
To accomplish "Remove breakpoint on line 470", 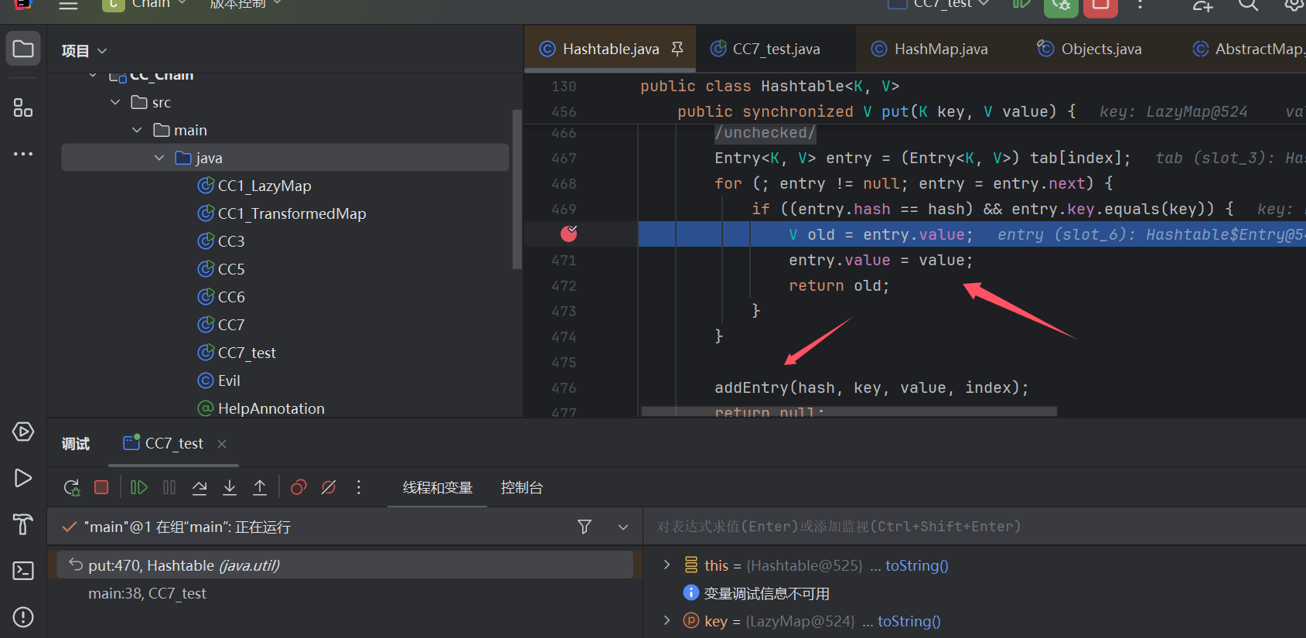I will click(x=569, y=234).
